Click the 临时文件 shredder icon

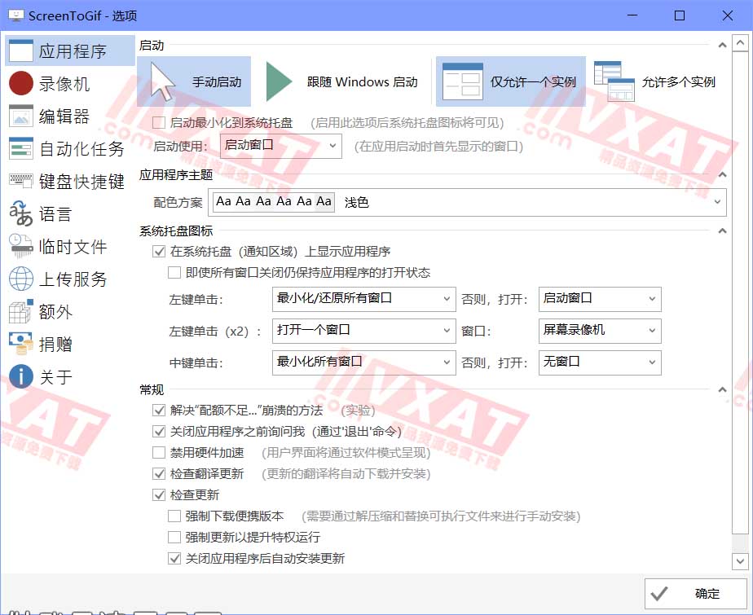click(21, 246)
